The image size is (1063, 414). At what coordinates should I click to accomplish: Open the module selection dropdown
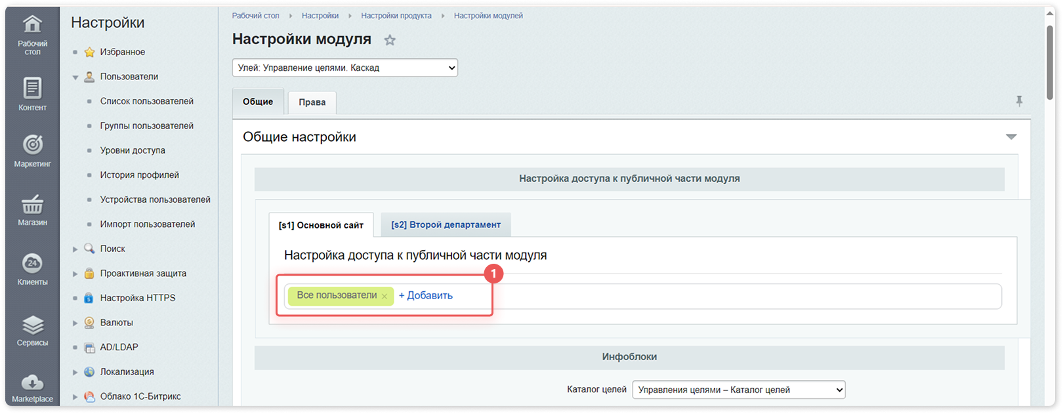pos(344,68)
